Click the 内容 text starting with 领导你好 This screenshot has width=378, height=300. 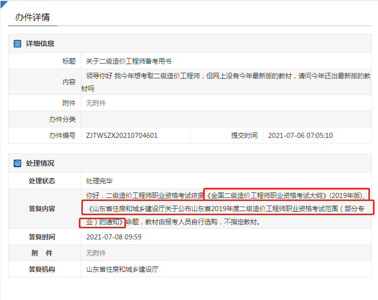click(x=227, y=81)
